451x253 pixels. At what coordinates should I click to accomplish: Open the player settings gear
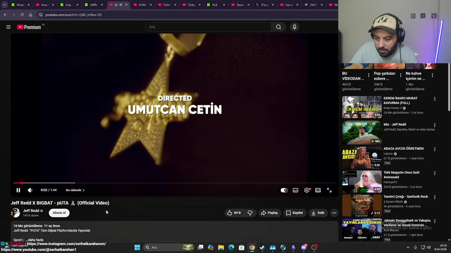pyautogui.click(x=307, y=190)
